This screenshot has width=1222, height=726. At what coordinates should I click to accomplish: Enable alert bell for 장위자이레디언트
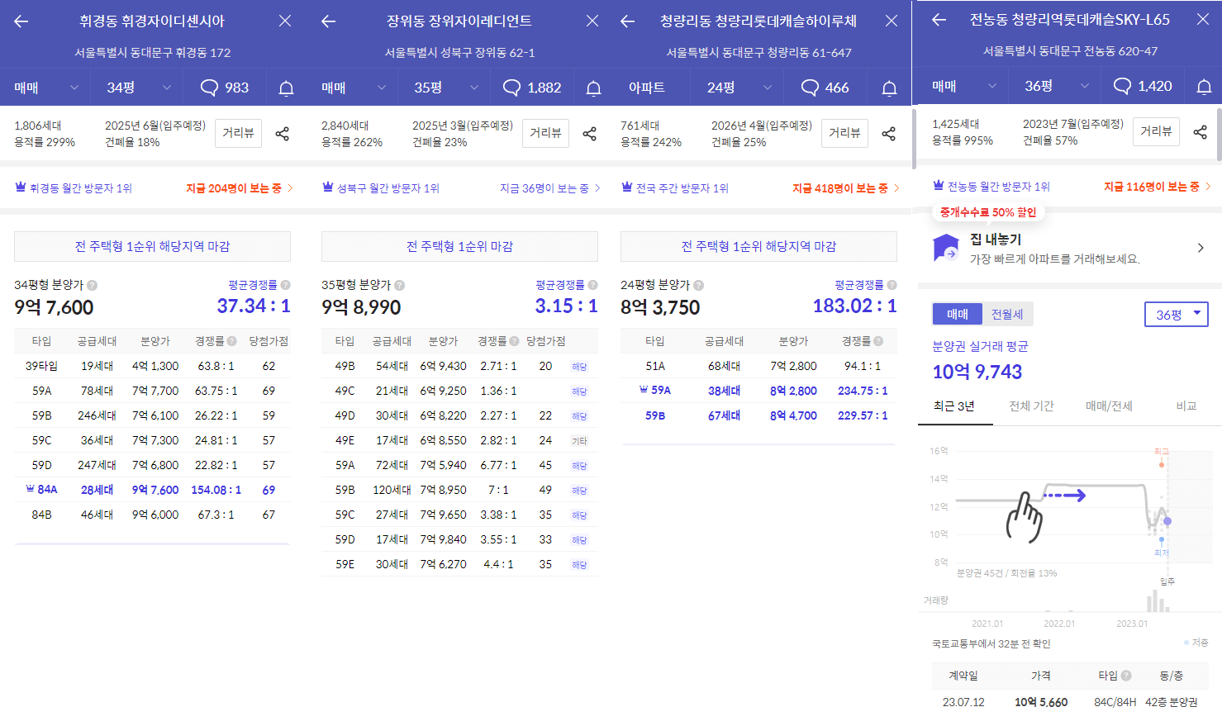click(x=592, y=87)
